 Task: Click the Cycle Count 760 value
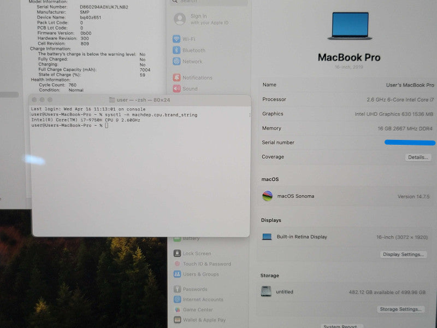72,85
